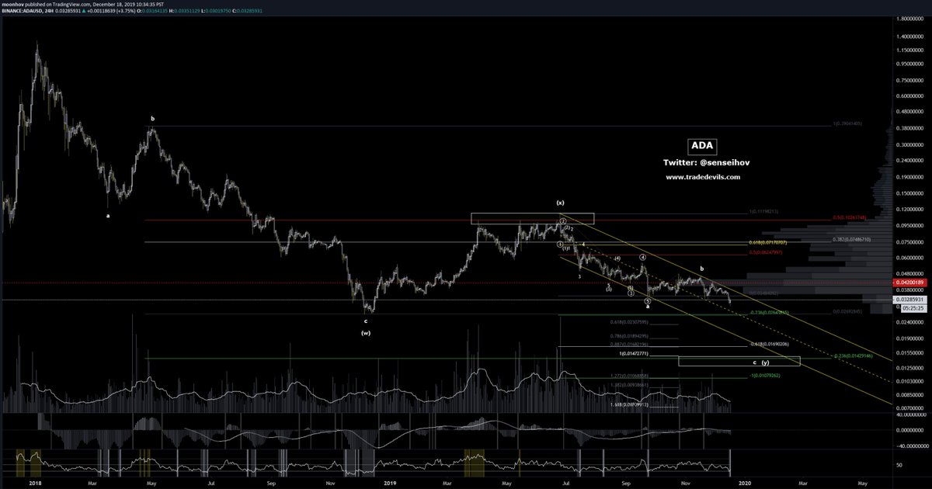Screen dimensions: 932x489
Task: Click the highlighted 0.03285931 current price label
Action: click(910, 300)
